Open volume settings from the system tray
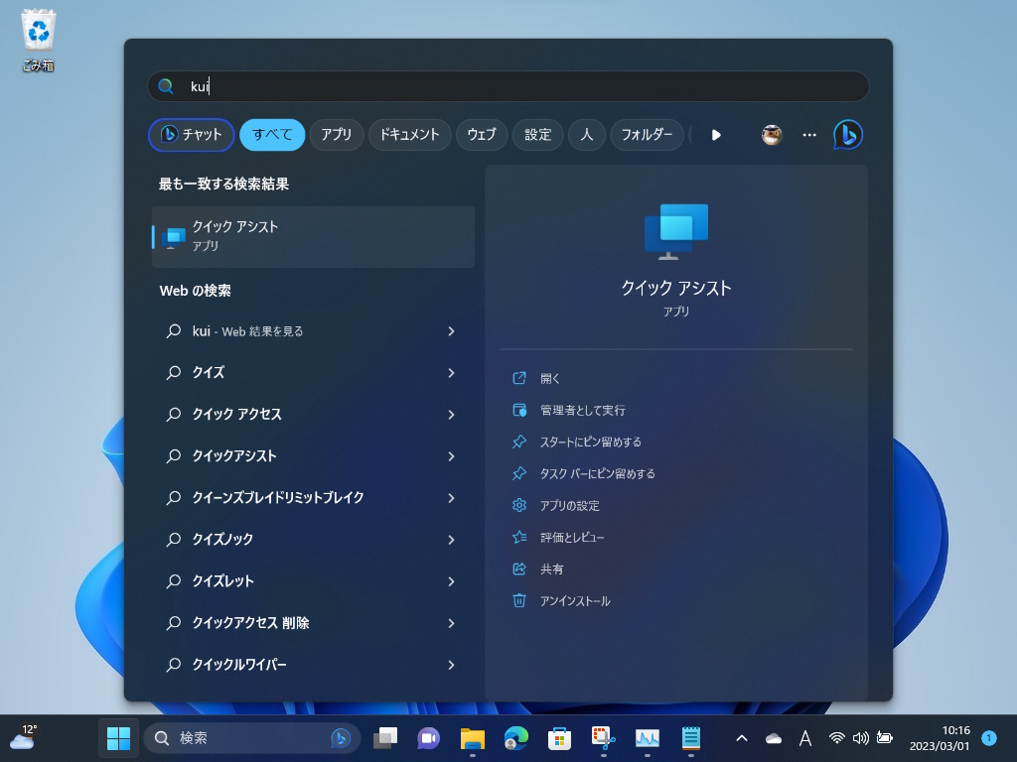1017x762 pixels. point(860,738)
